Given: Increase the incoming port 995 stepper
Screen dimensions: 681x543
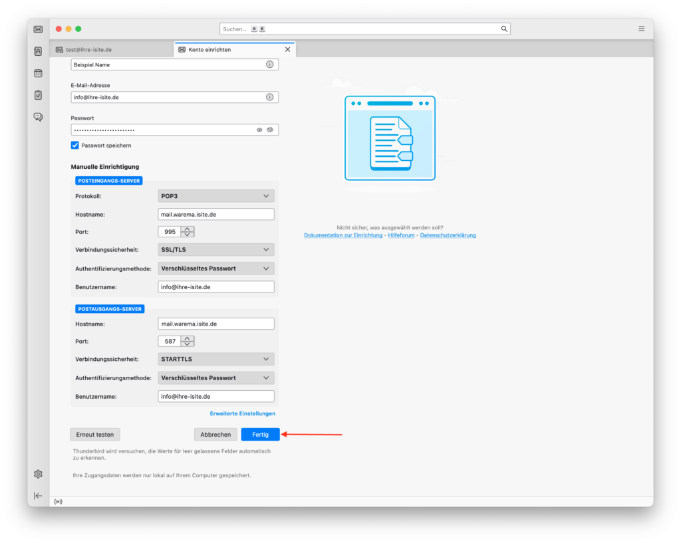Looking at the screenshot, I should pyautogui.click(x=188, y=229).
